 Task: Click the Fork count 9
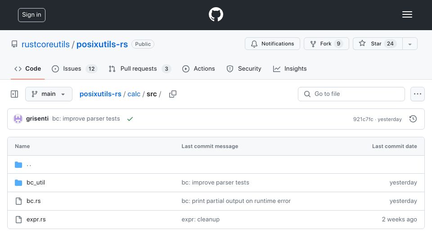[x=338, y=44]
